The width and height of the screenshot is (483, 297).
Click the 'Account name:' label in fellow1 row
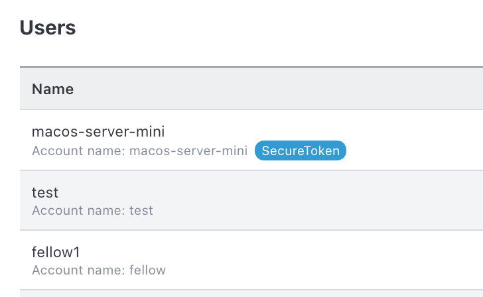click(78, 270)
